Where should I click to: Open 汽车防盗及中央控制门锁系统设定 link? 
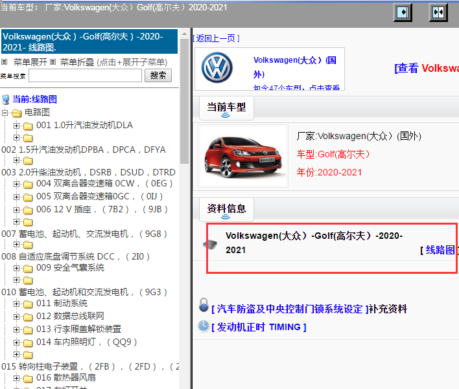[290, 309]
